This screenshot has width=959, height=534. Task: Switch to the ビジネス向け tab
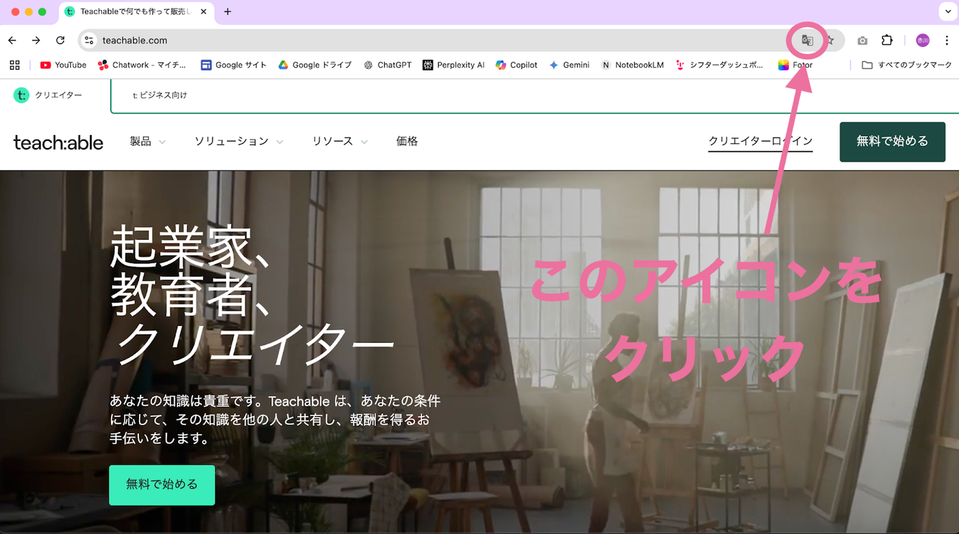160,95
